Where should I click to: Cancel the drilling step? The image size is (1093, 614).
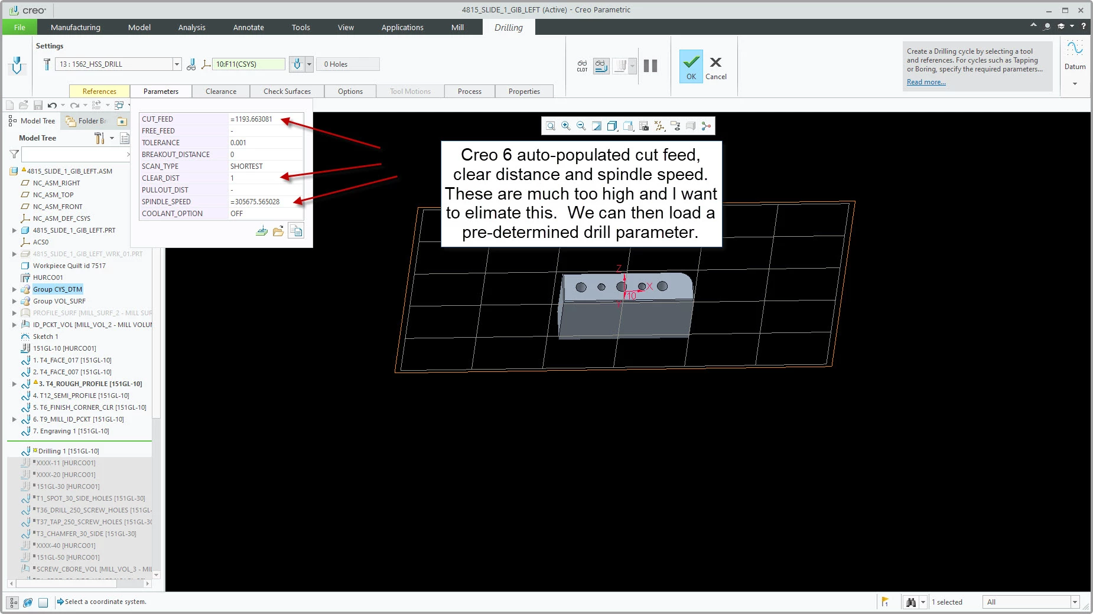pyautogui.click(x=715, y=67)
